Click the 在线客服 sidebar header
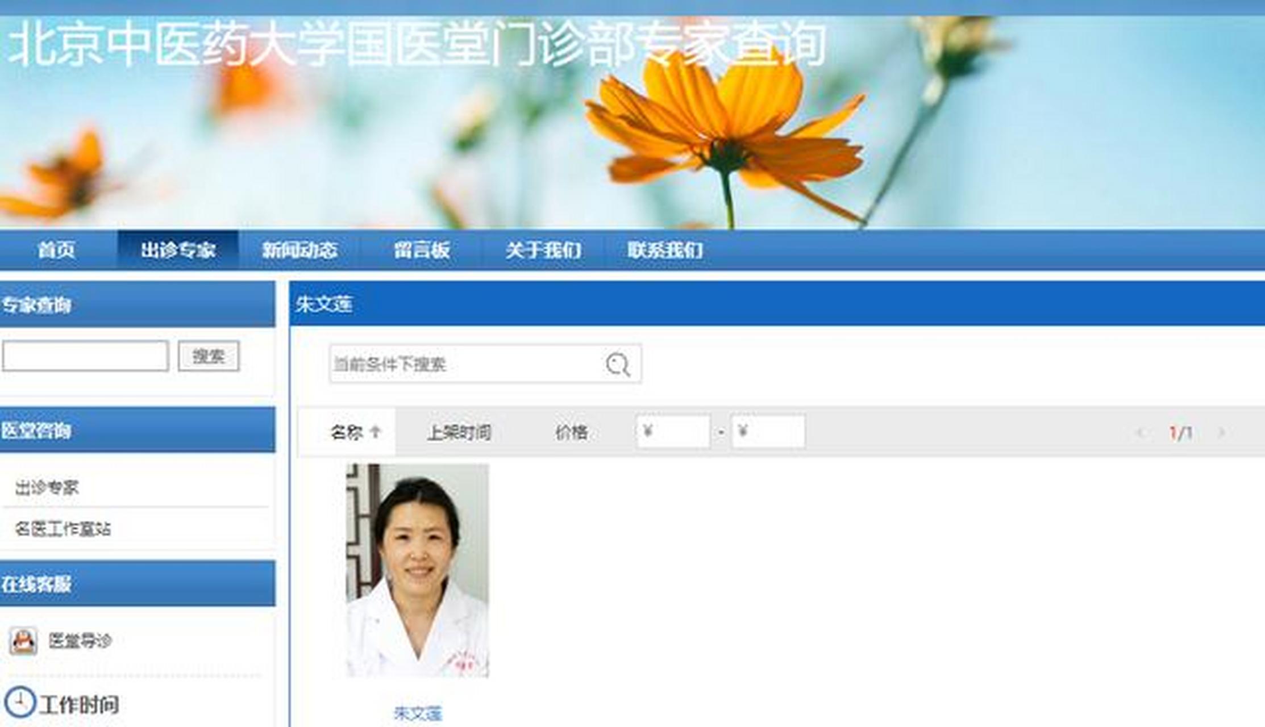The height and width of the screenshot is (727, 1265). pyautogui.click(x=138, y=583)
